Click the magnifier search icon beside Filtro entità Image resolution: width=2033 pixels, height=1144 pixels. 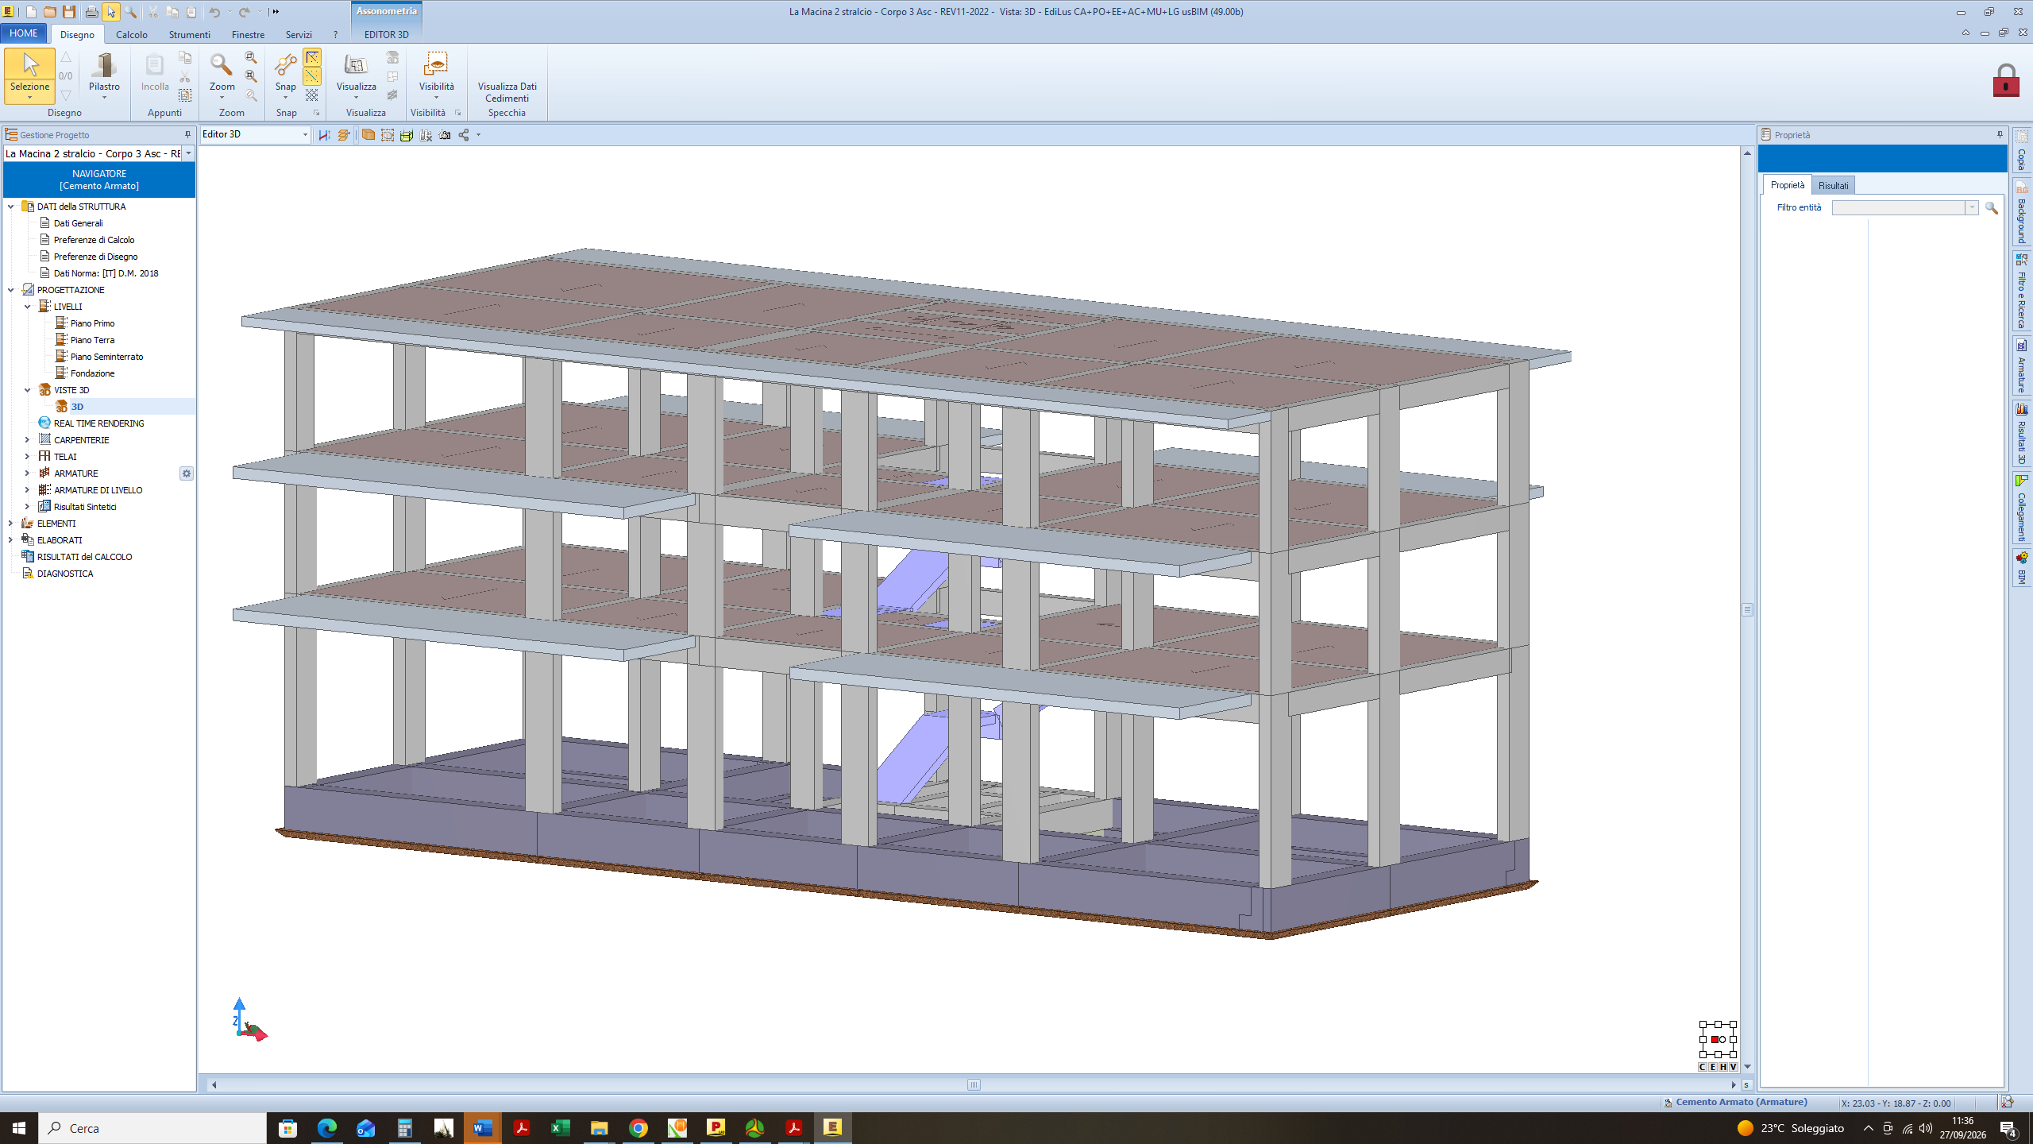1991,207
